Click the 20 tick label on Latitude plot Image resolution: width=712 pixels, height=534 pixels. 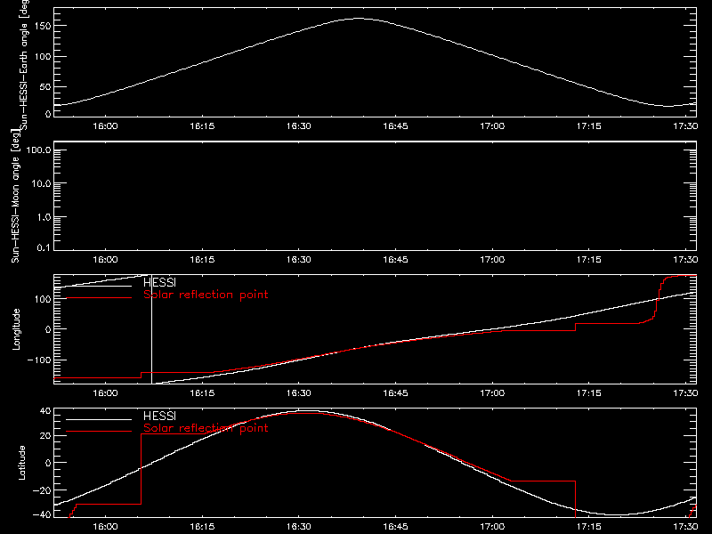point(46,436)
